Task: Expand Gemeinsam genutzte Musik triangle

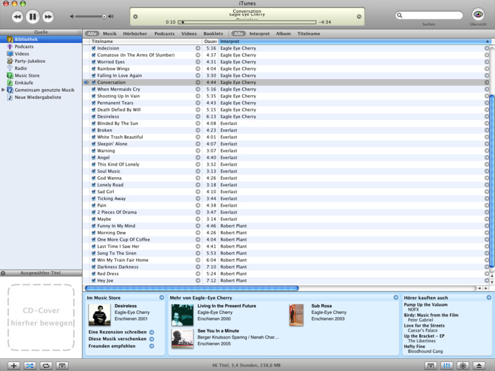Action: 3,90
